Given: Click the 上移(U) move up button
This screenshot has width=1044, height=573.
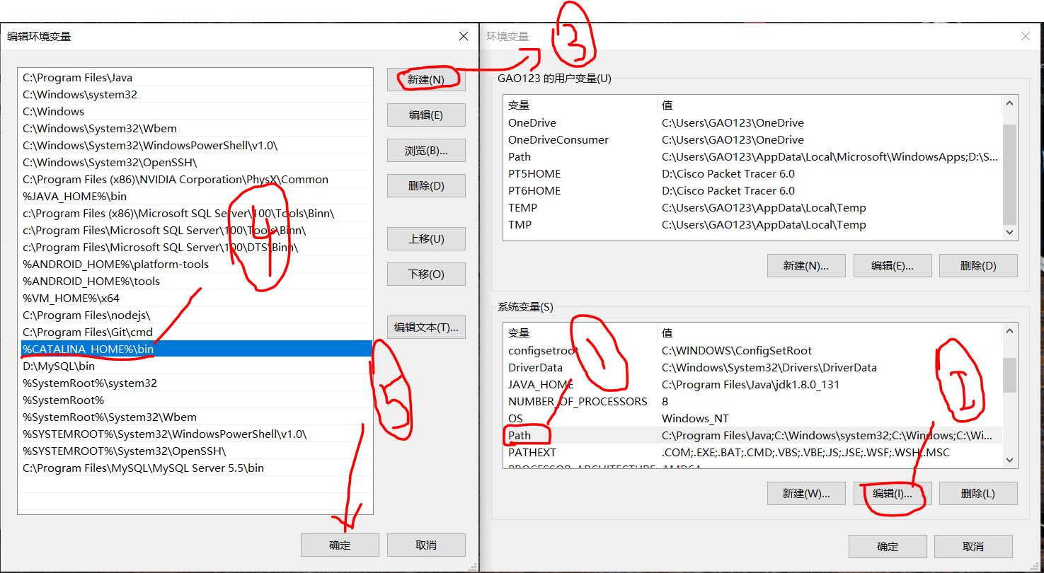Looking at the screenshot, I should point(426,238).
